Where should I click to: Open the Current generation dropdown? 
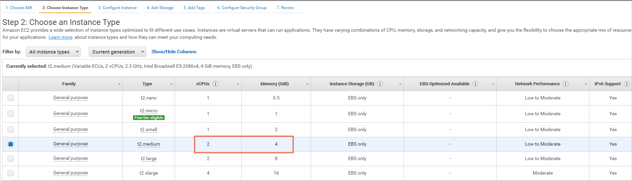click(117, 52)
